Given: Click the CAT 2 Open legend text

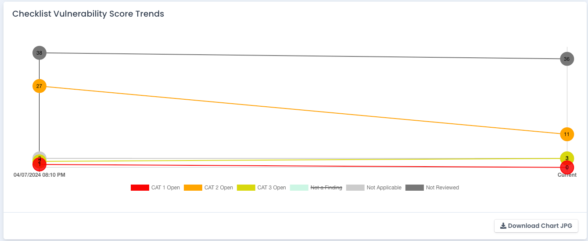Looking at the screenshot, I should tap(219, 188).
